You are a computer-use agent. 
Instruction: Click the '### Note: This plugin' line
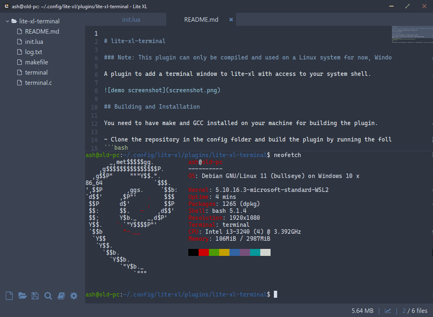(248, 57)
